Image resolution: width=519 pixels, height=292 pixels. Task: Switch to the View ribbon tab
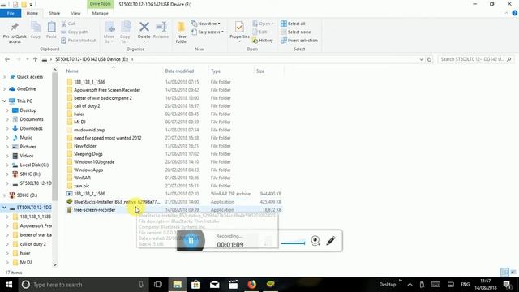[75, 13]
